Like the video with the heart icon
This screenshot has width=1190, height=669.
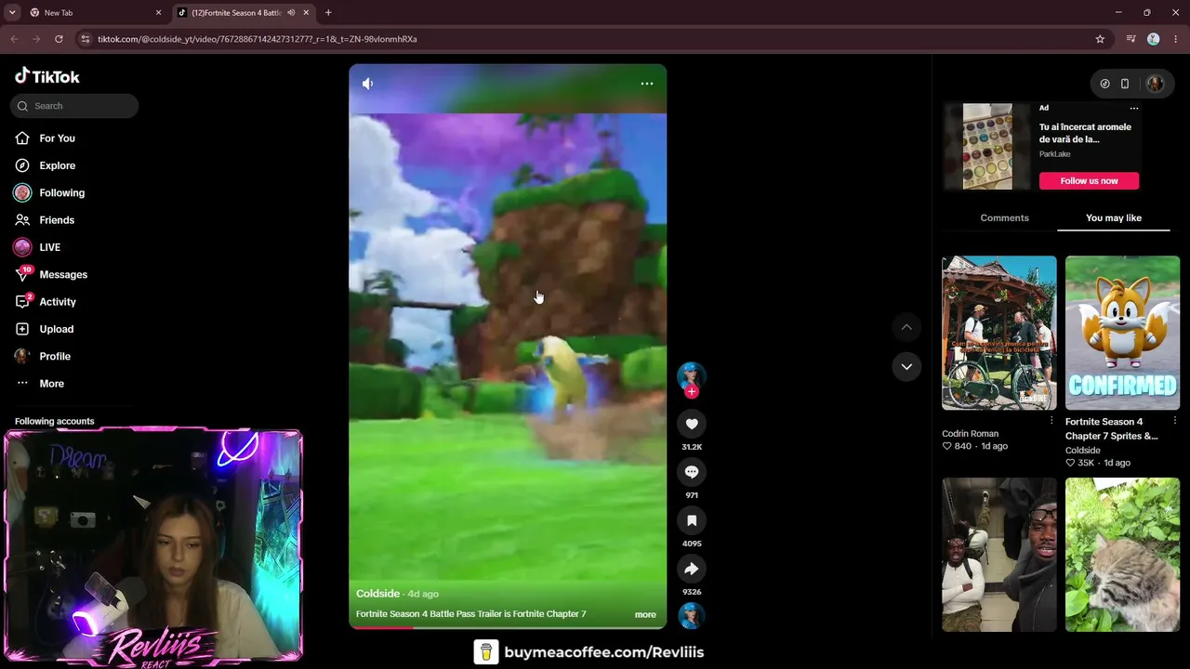pyautogui.click(x=692, y=424)
